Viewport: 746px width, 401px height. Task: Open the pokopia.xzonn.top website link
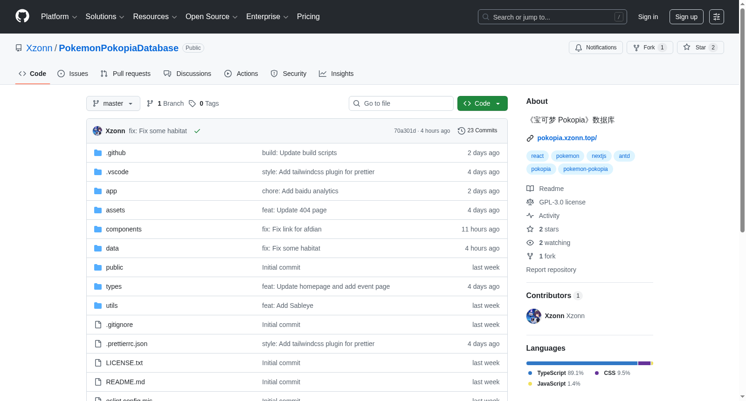567,138
